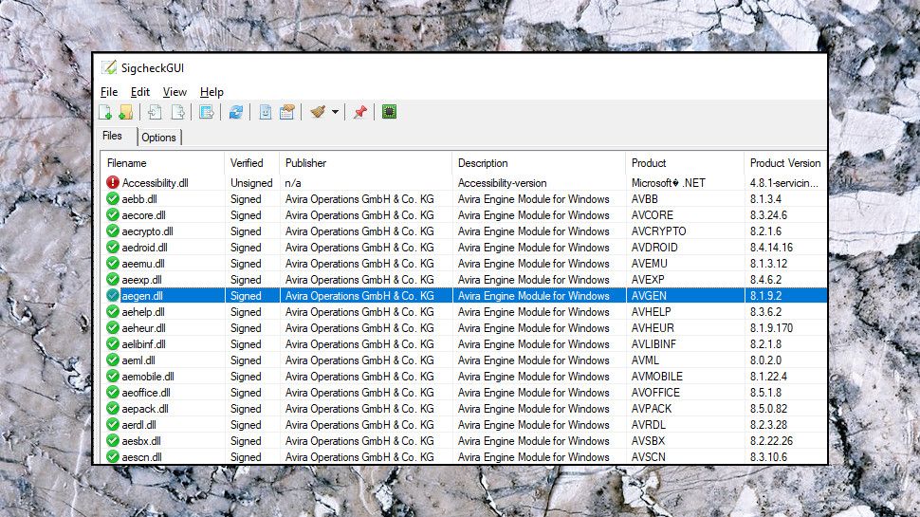Viewport: 920px width, 517px height.
Task: Click the green chip toolbar icon
Action: (389, 112)
